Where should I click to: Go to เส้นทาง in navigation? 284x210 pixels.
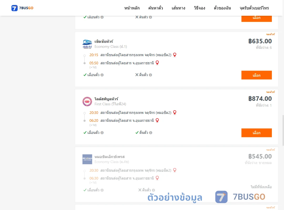tap(178, 8)
